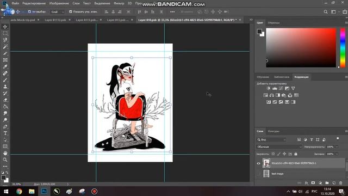Open the Изображение menu
Screen dimensions: 348x196
(x=59, y=3)
